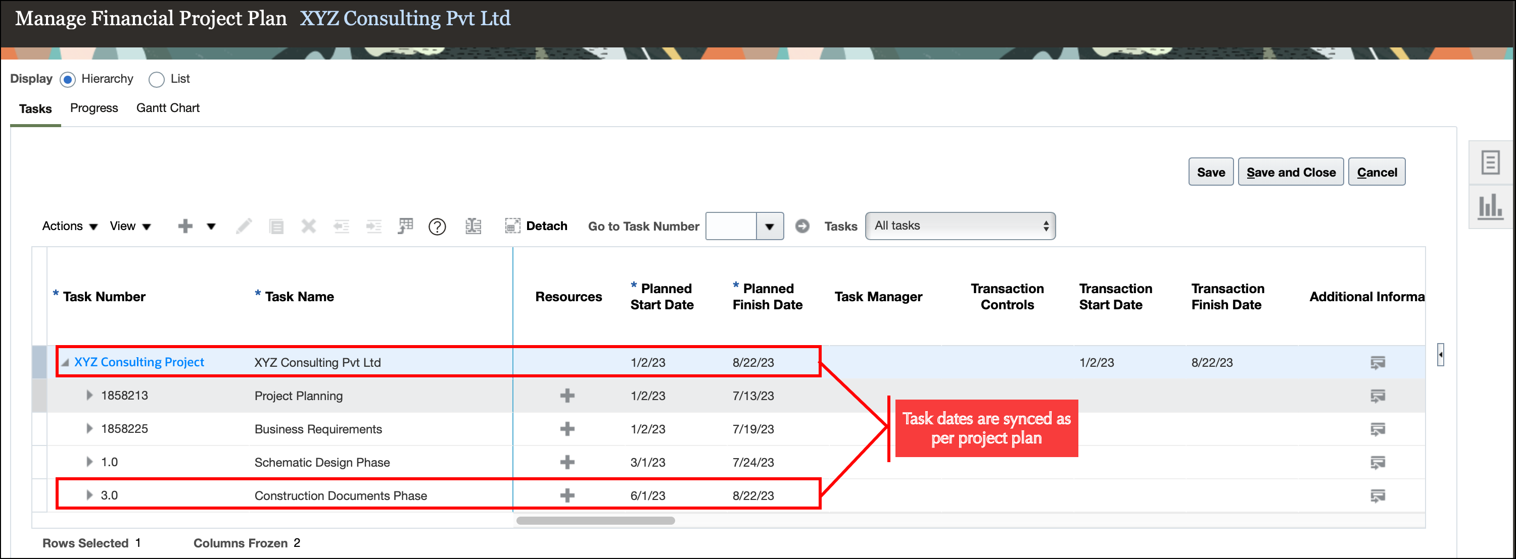Click the Detach table icon
Image resolution: width=1516 pixels, height=559 pixels.
pyautogui.click(x=512, y=227)
